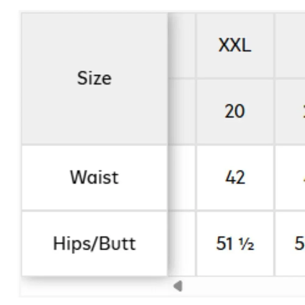Select the waist value 42
305x305 pixels.
(235, 178)
